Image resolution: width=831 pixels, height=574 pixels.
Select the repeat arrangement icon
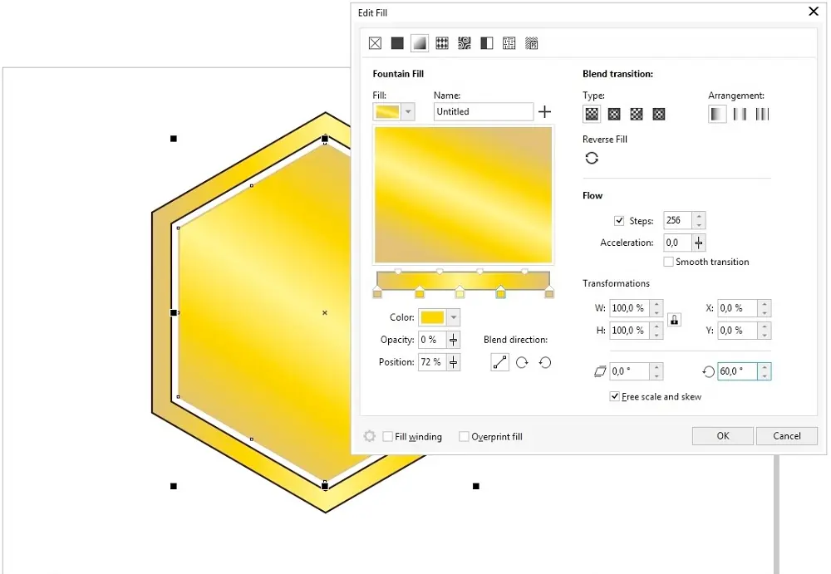click(762, 114)
